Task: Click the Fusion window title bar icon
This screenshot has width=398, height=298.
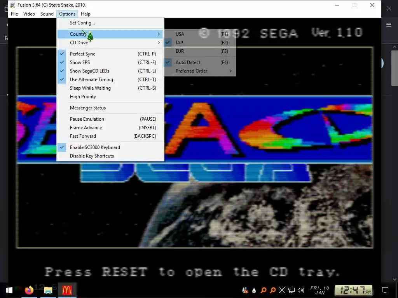Action: point(12,5)
